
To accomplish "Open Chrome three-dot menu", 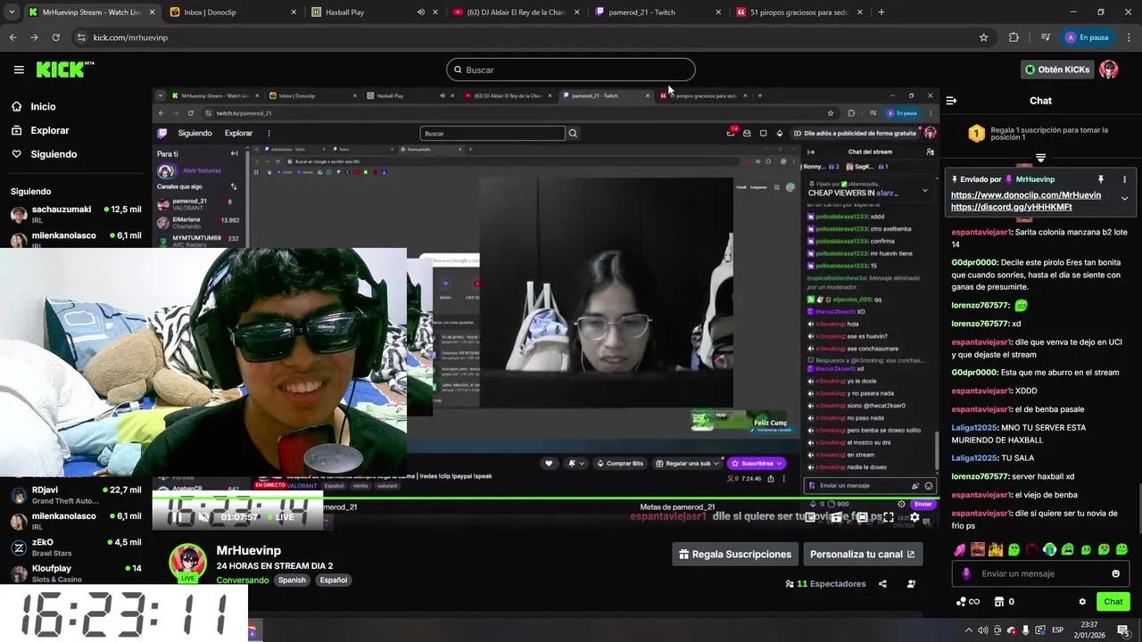I will [x=1128, y=37].
